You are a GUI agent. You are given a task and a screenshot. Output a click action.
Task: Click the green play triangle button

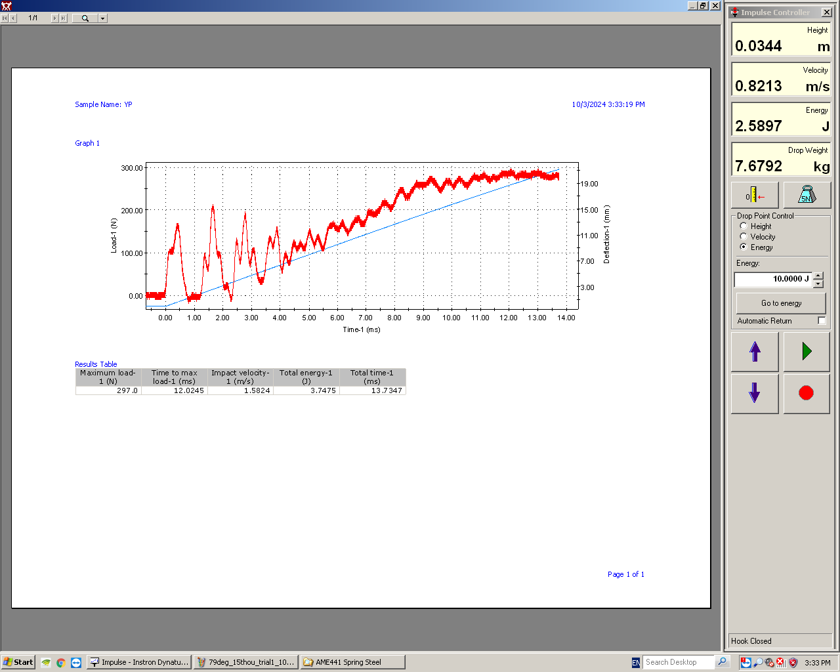pos(806,352)
